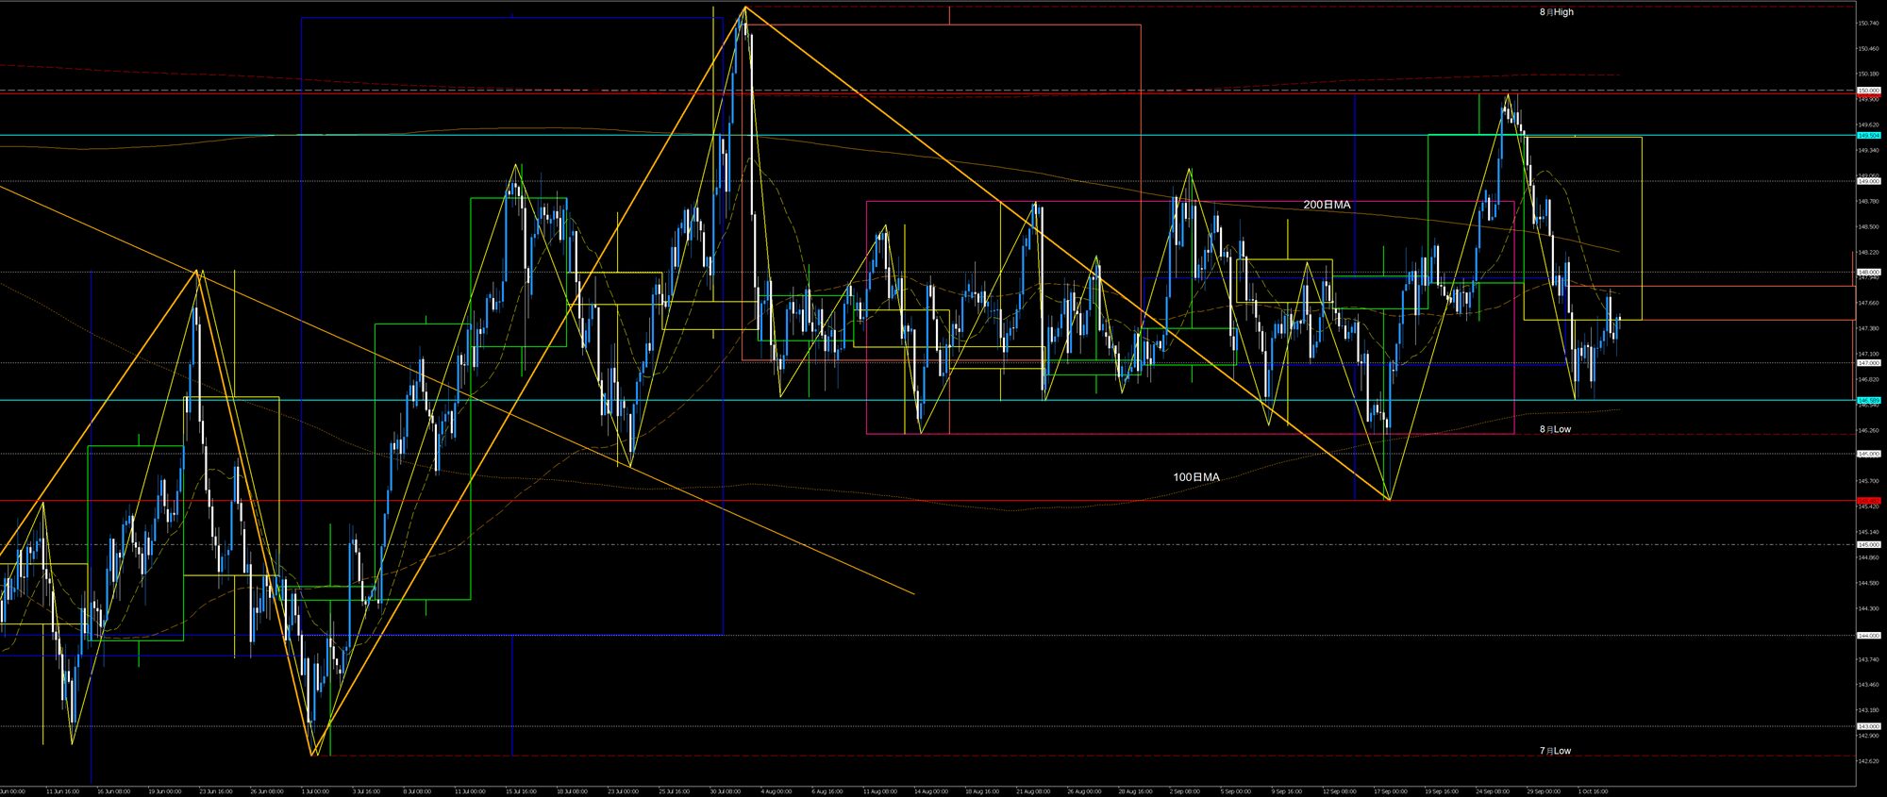The width and height of the screenshot is (1887, 797).
Task: Click the 150.000 price axis tag
Action: coord(1868,91)
